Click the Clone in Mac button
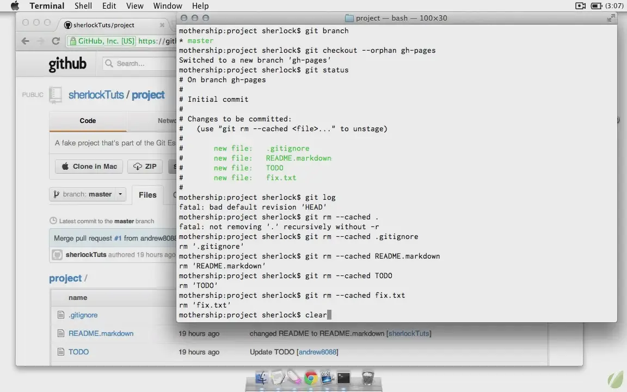The height and width of the screenshot is (392, 627). click(x=90, y=167)
